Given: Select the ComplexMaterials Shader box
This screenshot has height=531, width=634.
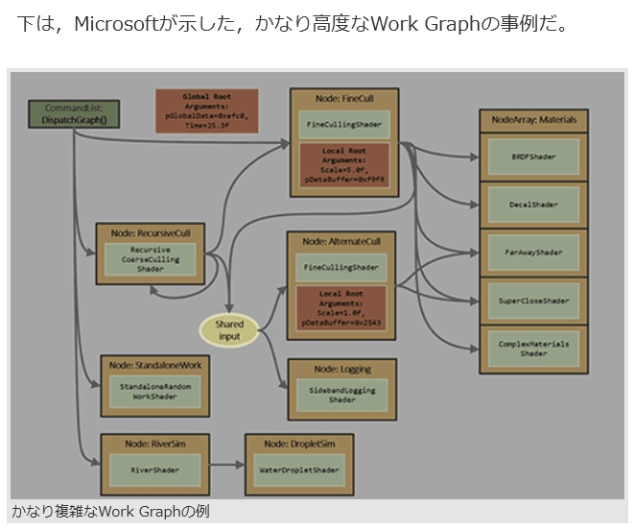Looking at the screenshot, I should [x=533, y=348].
